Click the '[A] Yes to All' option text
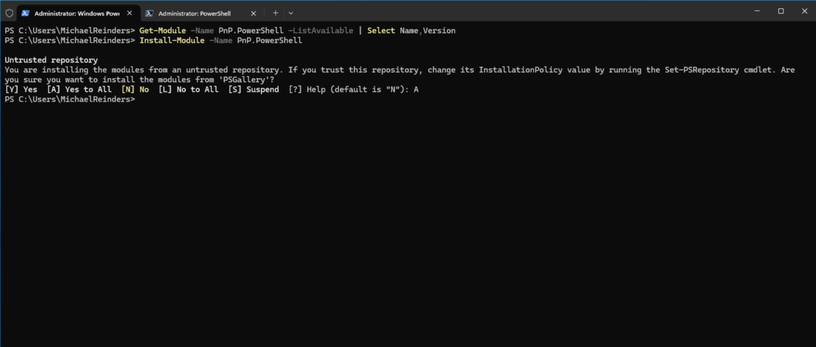The image size is (816, 347). (79, 89)
